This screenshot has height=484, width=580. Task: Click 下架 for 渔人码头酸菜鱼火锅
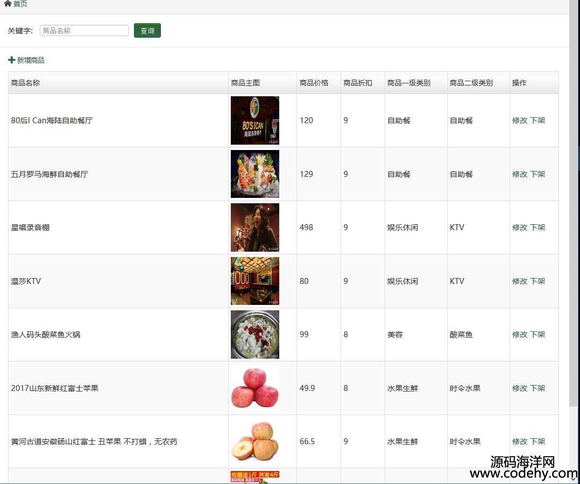tap(537, 334)
